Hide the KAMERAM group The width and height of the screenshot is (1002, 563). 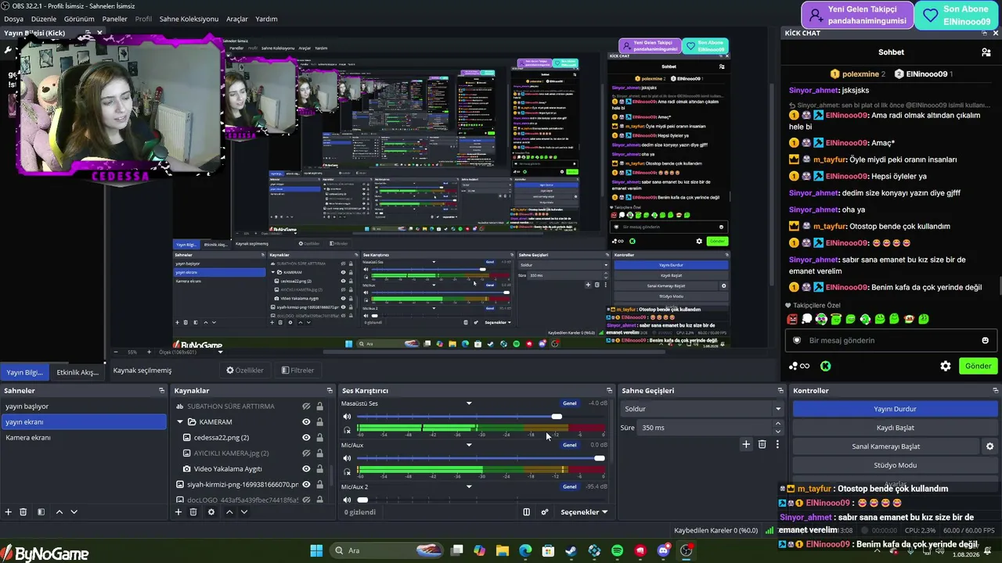(307, 422)
